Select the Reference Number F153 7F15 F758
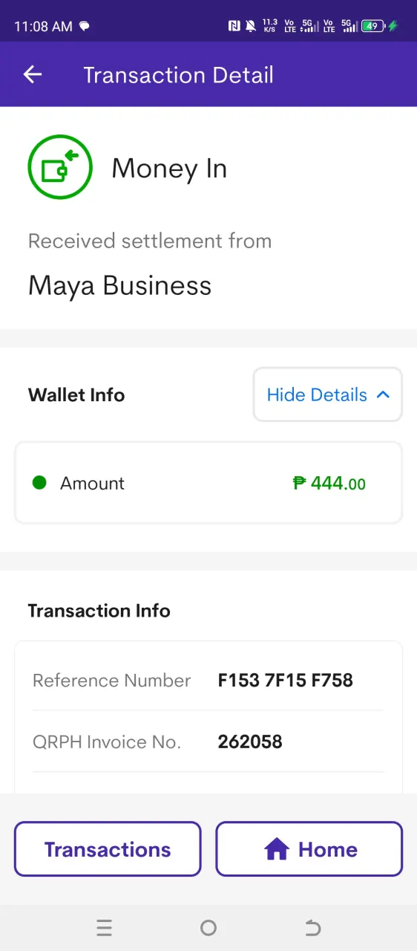This screenshot has height=951, width=417. 285,680
